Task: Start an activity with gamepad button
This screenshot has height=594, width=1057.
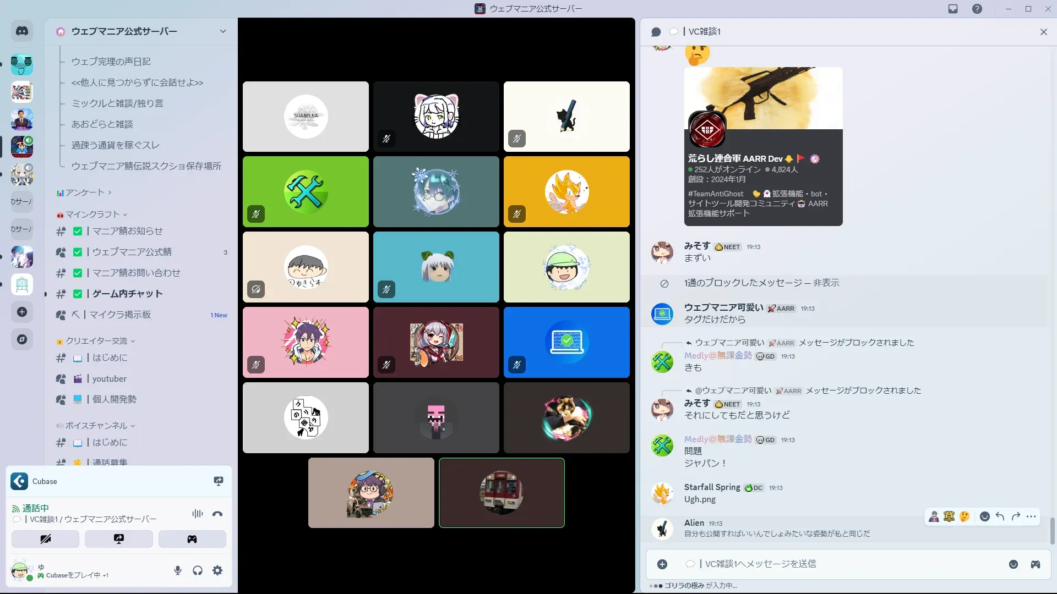Action: pyautogui.click(x=192, y=539)
